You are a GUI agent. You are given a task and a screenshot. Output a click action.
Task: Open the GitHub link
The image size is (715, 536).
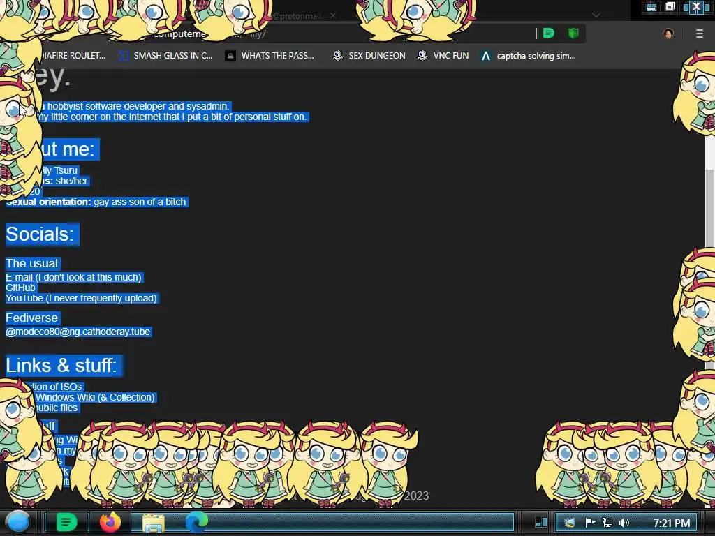click(x=20, y=288)
